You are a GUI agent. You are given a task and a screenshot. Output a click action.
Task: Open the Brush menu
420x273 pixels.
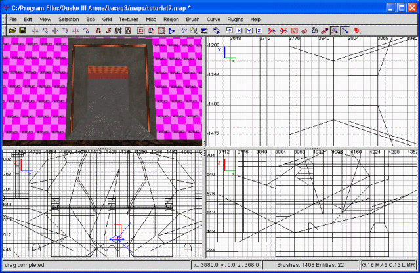point(192,19)
